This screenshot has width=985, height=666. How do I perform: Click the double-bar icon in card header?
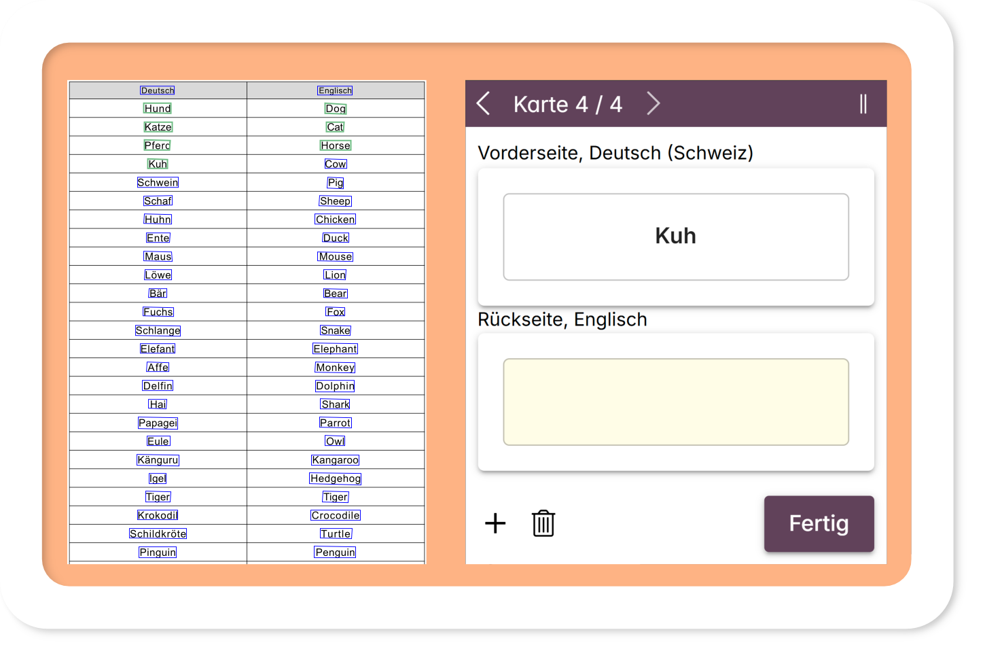[863, 104]
